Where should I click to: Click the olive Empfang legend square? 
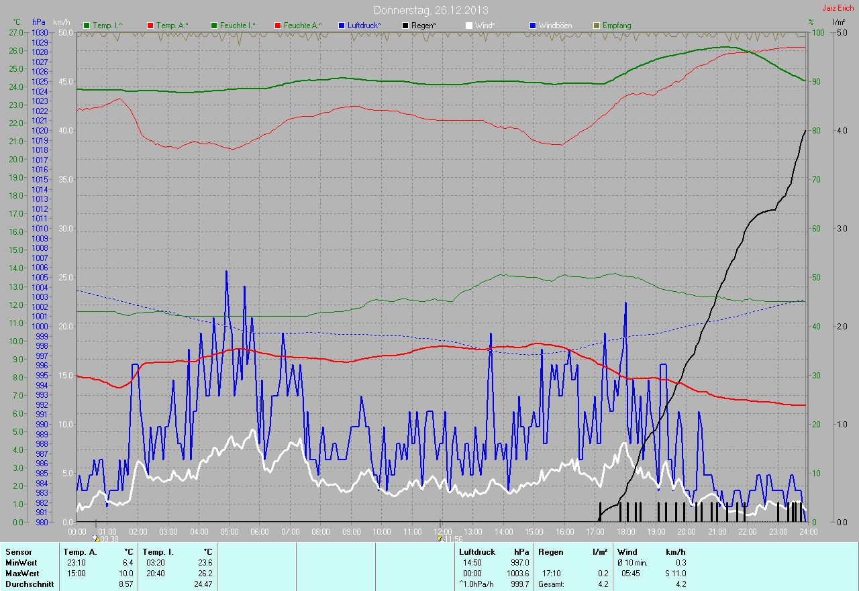coord(597,25)
